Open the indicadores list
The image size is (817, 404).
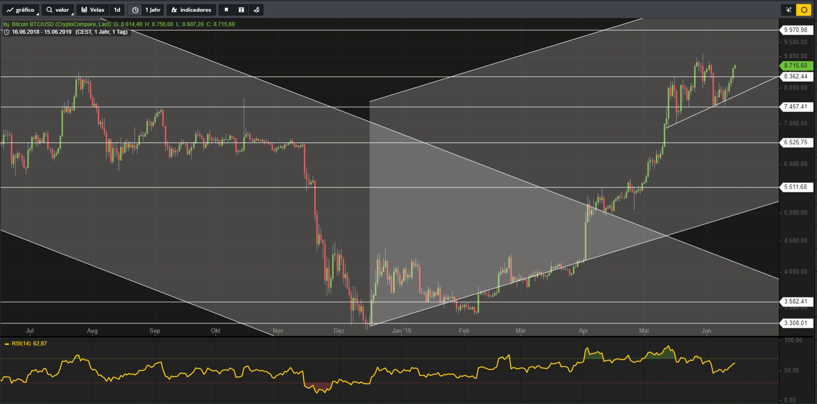(x=191, y=10)
